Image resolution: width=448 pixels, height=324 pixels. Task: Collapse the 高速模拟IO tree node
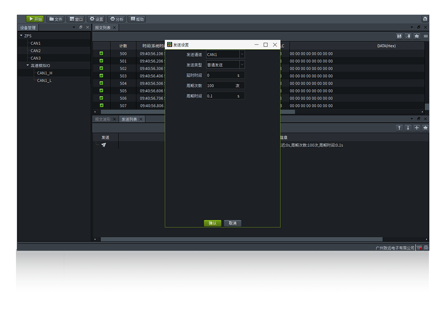(28, 66)
